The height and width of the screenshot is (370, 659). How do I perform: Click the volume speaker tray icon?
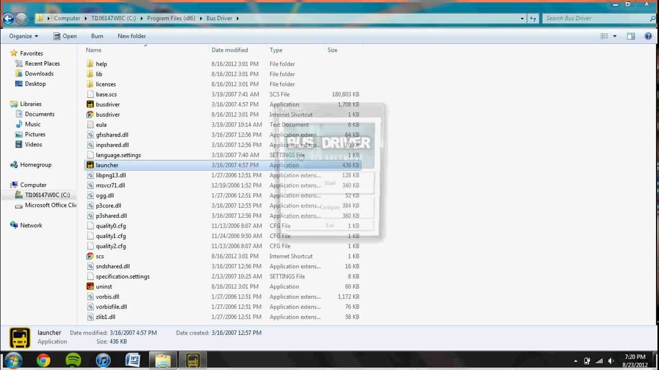[x=611, y=361]
